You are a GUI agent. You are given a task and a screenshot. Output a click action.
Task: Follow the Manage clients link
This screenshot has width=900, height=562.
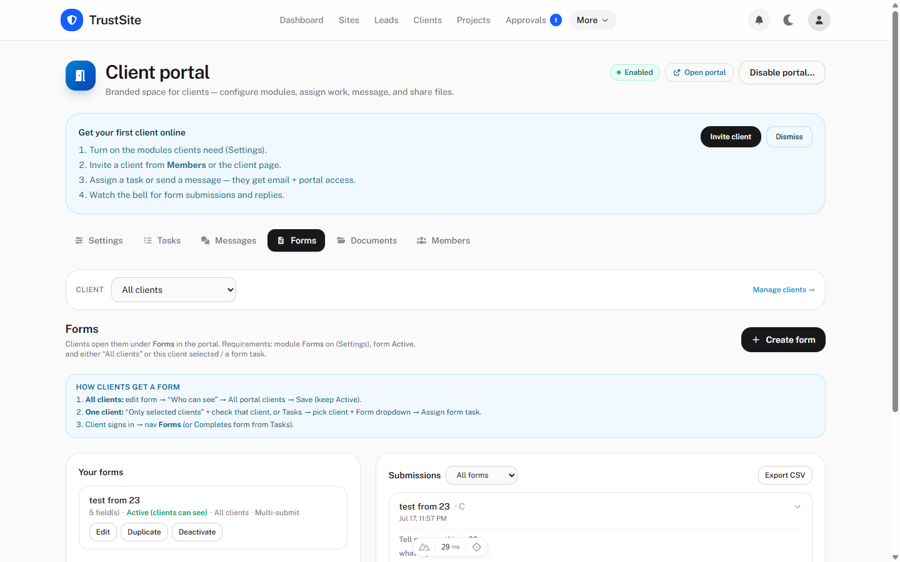coord(784,290)
